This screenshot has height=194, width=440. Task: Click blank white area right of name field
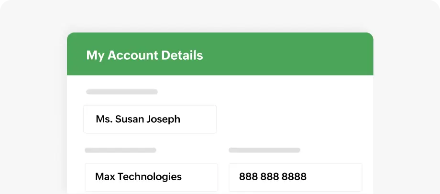point(292,119)
